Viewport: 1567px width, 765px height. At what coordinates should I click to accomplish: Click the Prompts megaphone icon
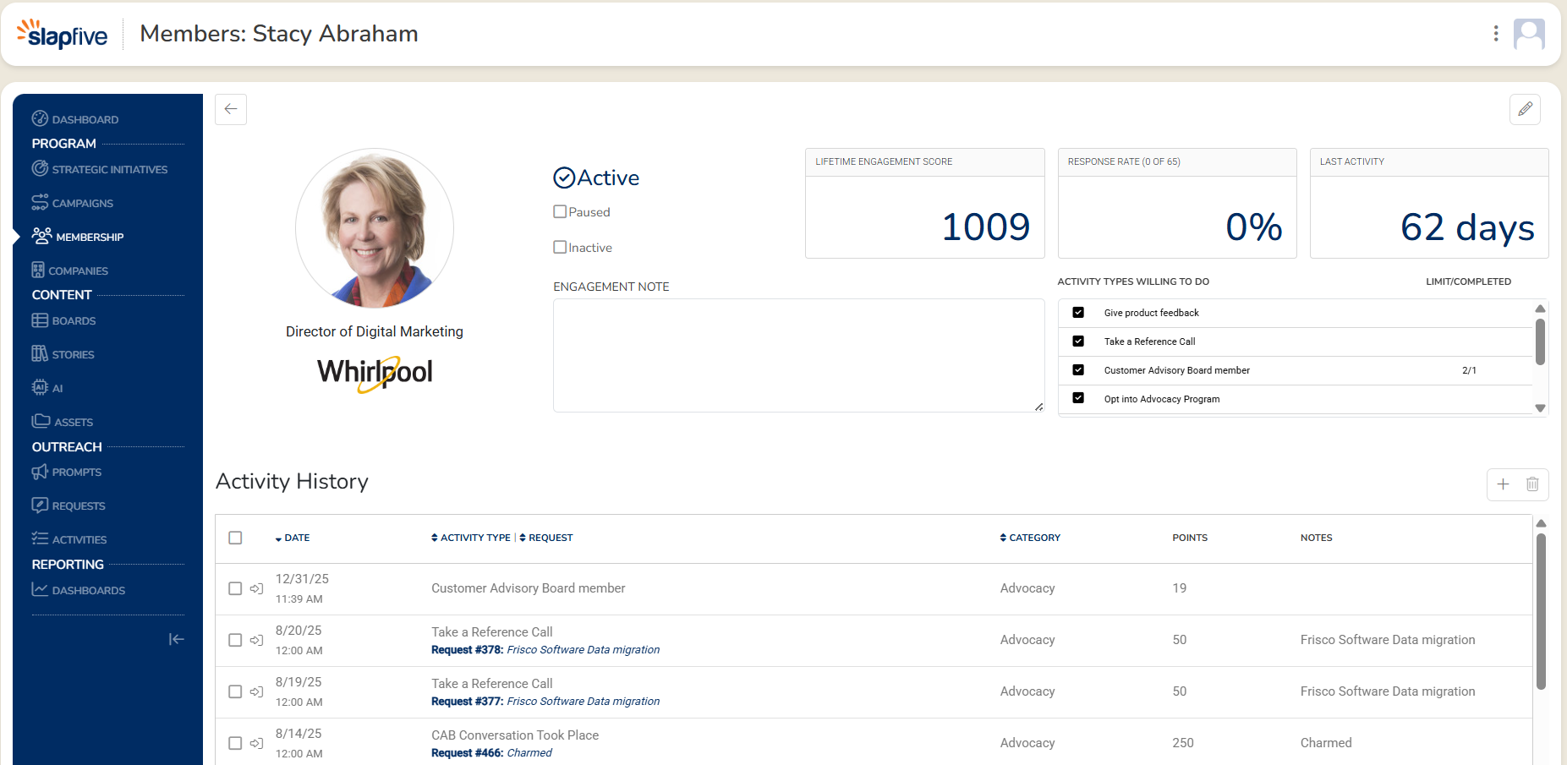click(40, 472)
